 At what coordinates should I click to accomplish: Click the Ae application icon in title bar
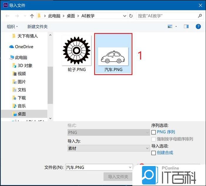point(6,5)
